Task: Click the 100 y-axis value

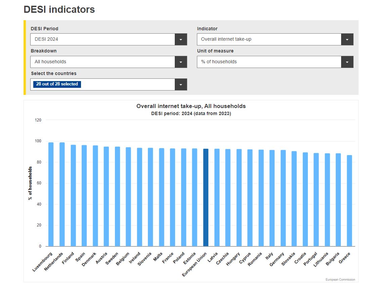Action: pos(38,141)
